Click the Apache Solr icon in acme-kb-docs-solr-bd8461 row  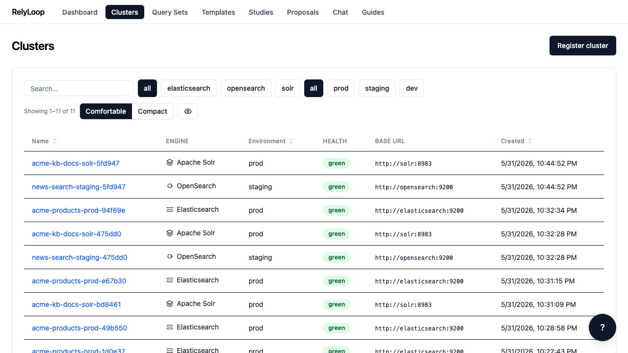170,303
